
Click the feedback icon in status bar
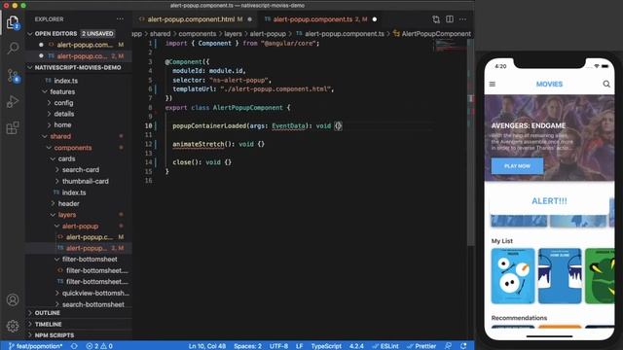[448, 346]
